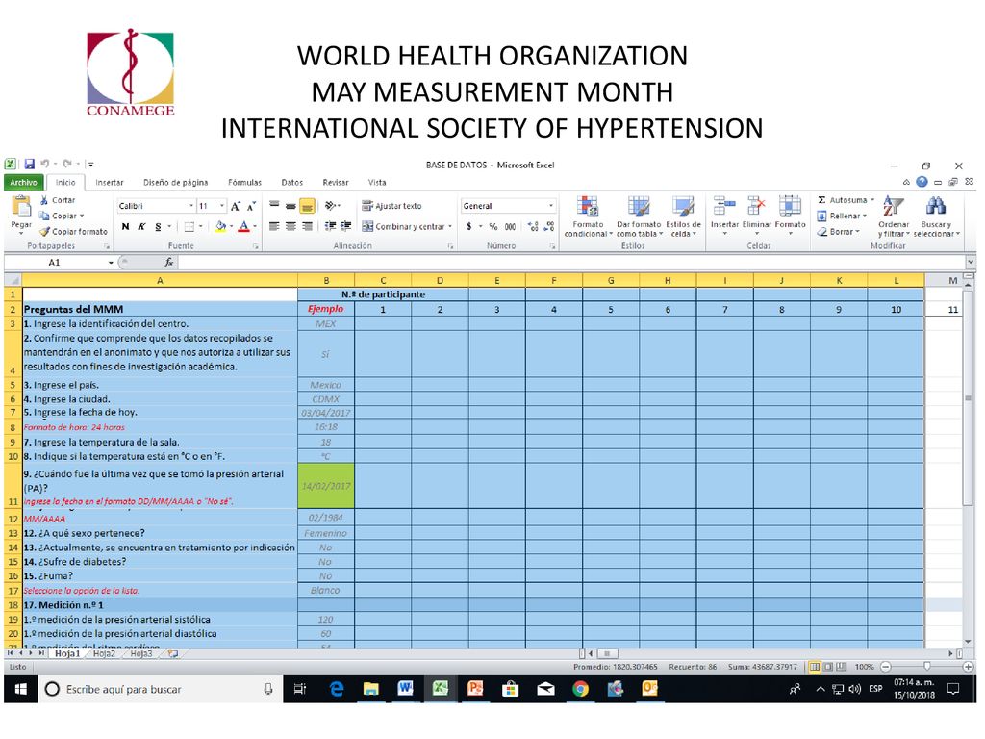Screen dimensions: 985x739
Task: Click the formula bar input field
Action: (x=571, y=262)
